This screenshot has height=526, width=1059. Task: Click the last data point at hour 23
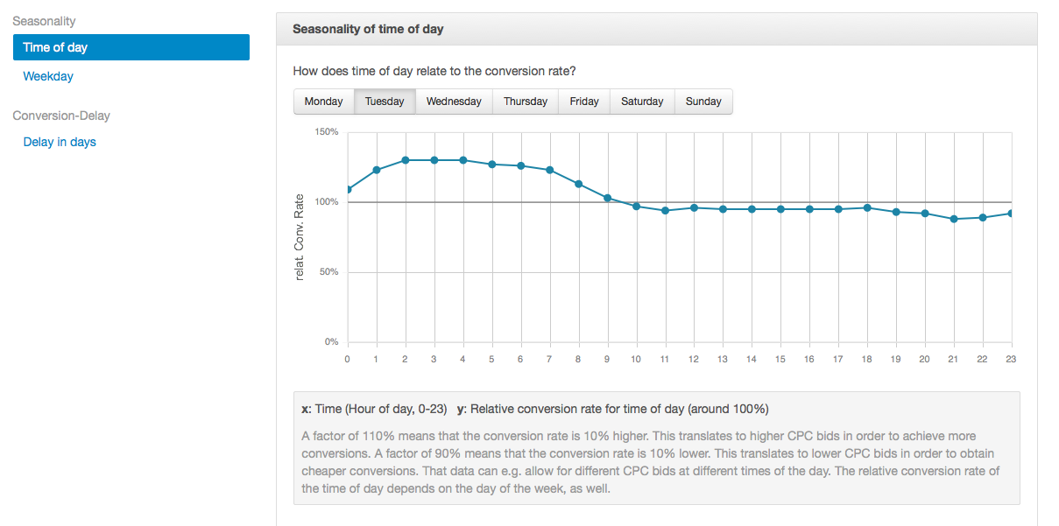coord(1012,213)
